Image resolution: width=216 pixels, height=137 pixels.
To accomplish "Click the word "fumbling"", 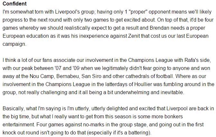I will coord(167,84).
